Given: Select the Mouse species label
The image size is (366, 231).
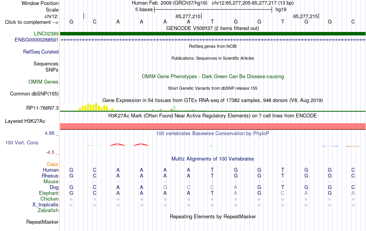Looking at the screenshot, I should coord(51,182).
